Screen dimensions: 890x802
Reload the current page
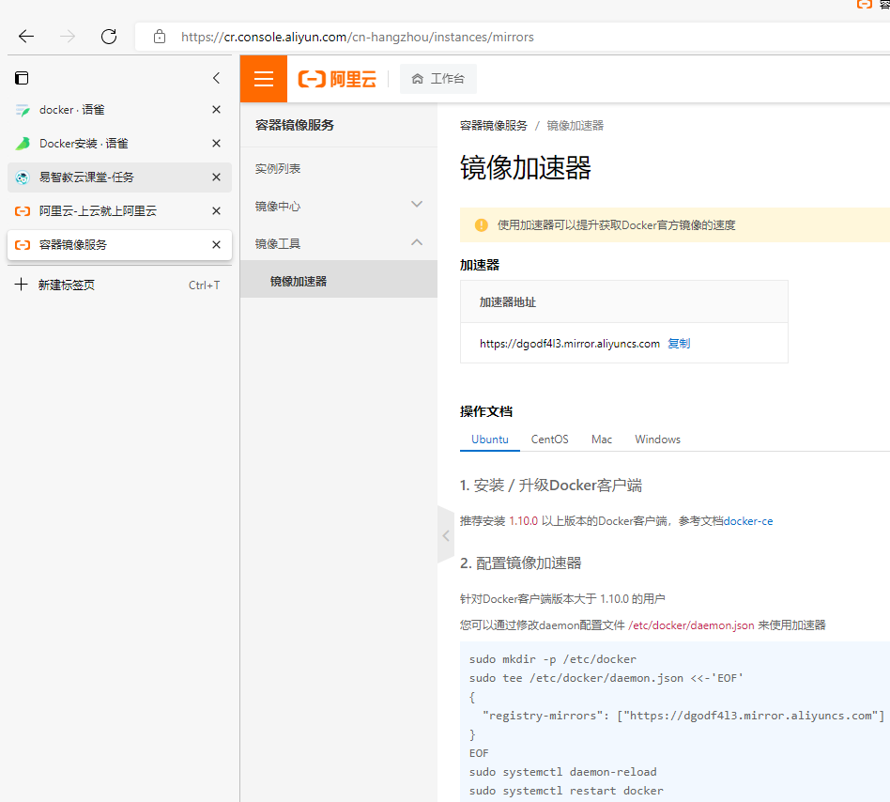click(x=109, y=37)
